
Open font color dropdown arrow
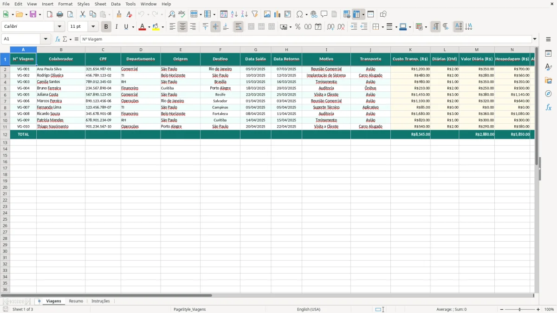(x=149, y=27)
